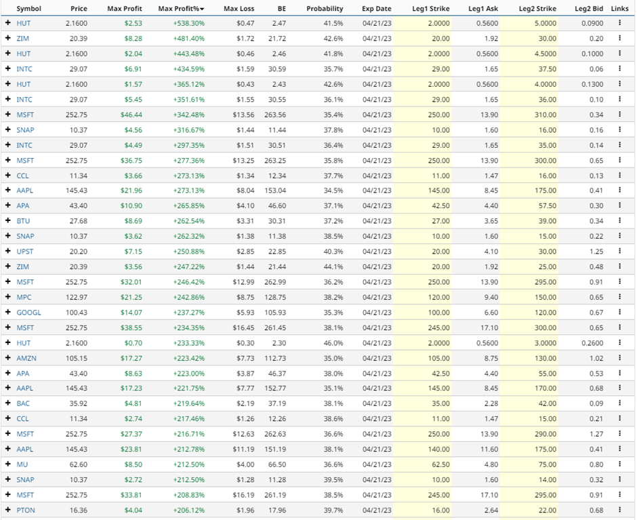This screenshot has width=637, height=520.
Task: Open links menu for SNAP $4.56 profit row
Action: [x=619, y=129]
